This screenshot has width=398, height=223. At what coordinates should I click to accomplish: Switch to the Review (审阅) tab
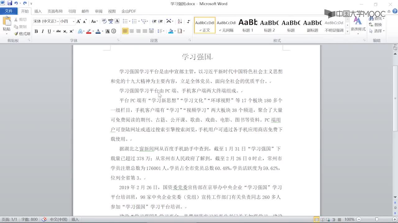click(99, 11)
